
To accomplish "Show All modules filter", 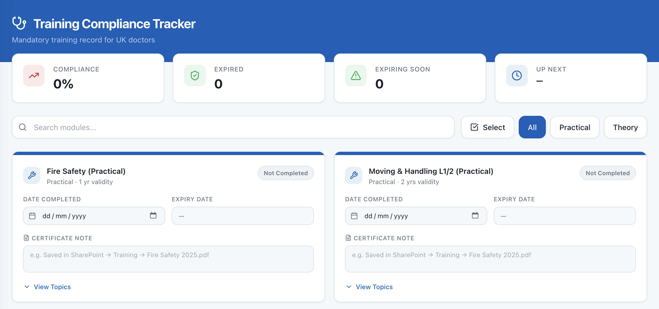I will coord(532,127).
